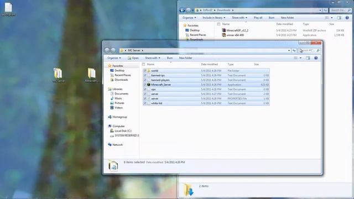Click Play all in Downloads toolbar

click(x=258, y=18)
